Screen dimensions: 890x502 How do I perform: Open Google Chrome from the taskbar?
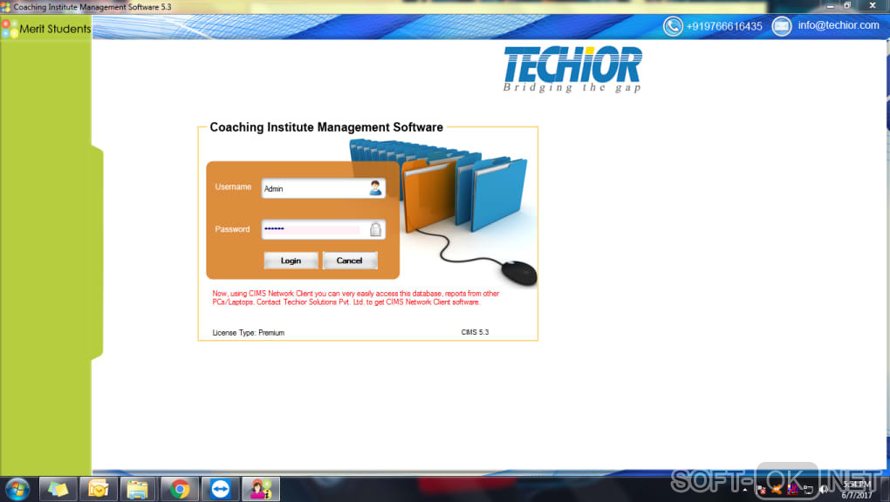coord(180,489)
